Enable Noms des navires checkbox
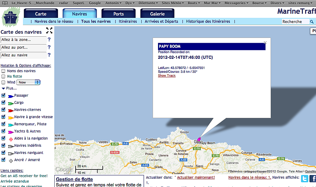This screenshot has width=316, height=187. (x=3, y=71)
